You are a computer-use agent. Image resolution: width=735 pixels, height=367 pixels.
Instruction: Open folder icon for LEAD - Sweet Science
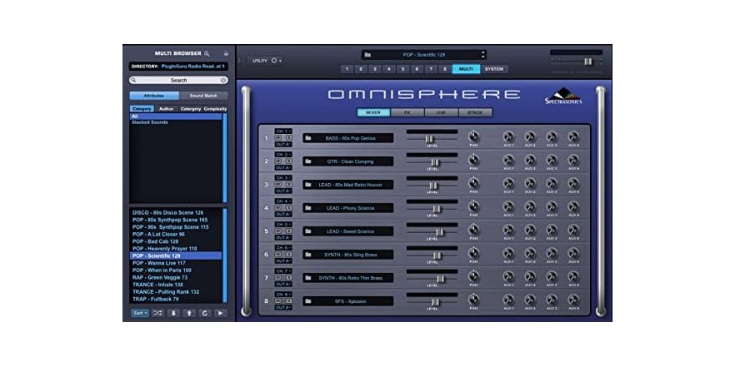[x=308, y=231]
